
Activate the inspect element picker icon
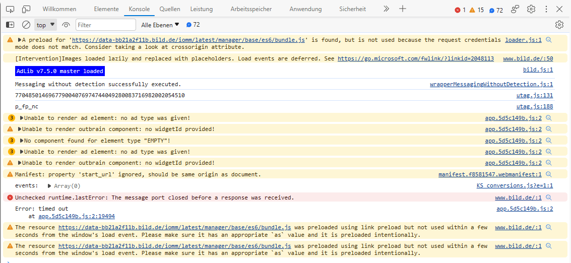tap(10, 9)
